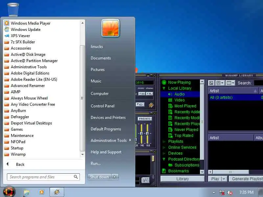Toggle the repeat button in Winamp player
This screenshot has height=197, width=263.
pos(140,104)
